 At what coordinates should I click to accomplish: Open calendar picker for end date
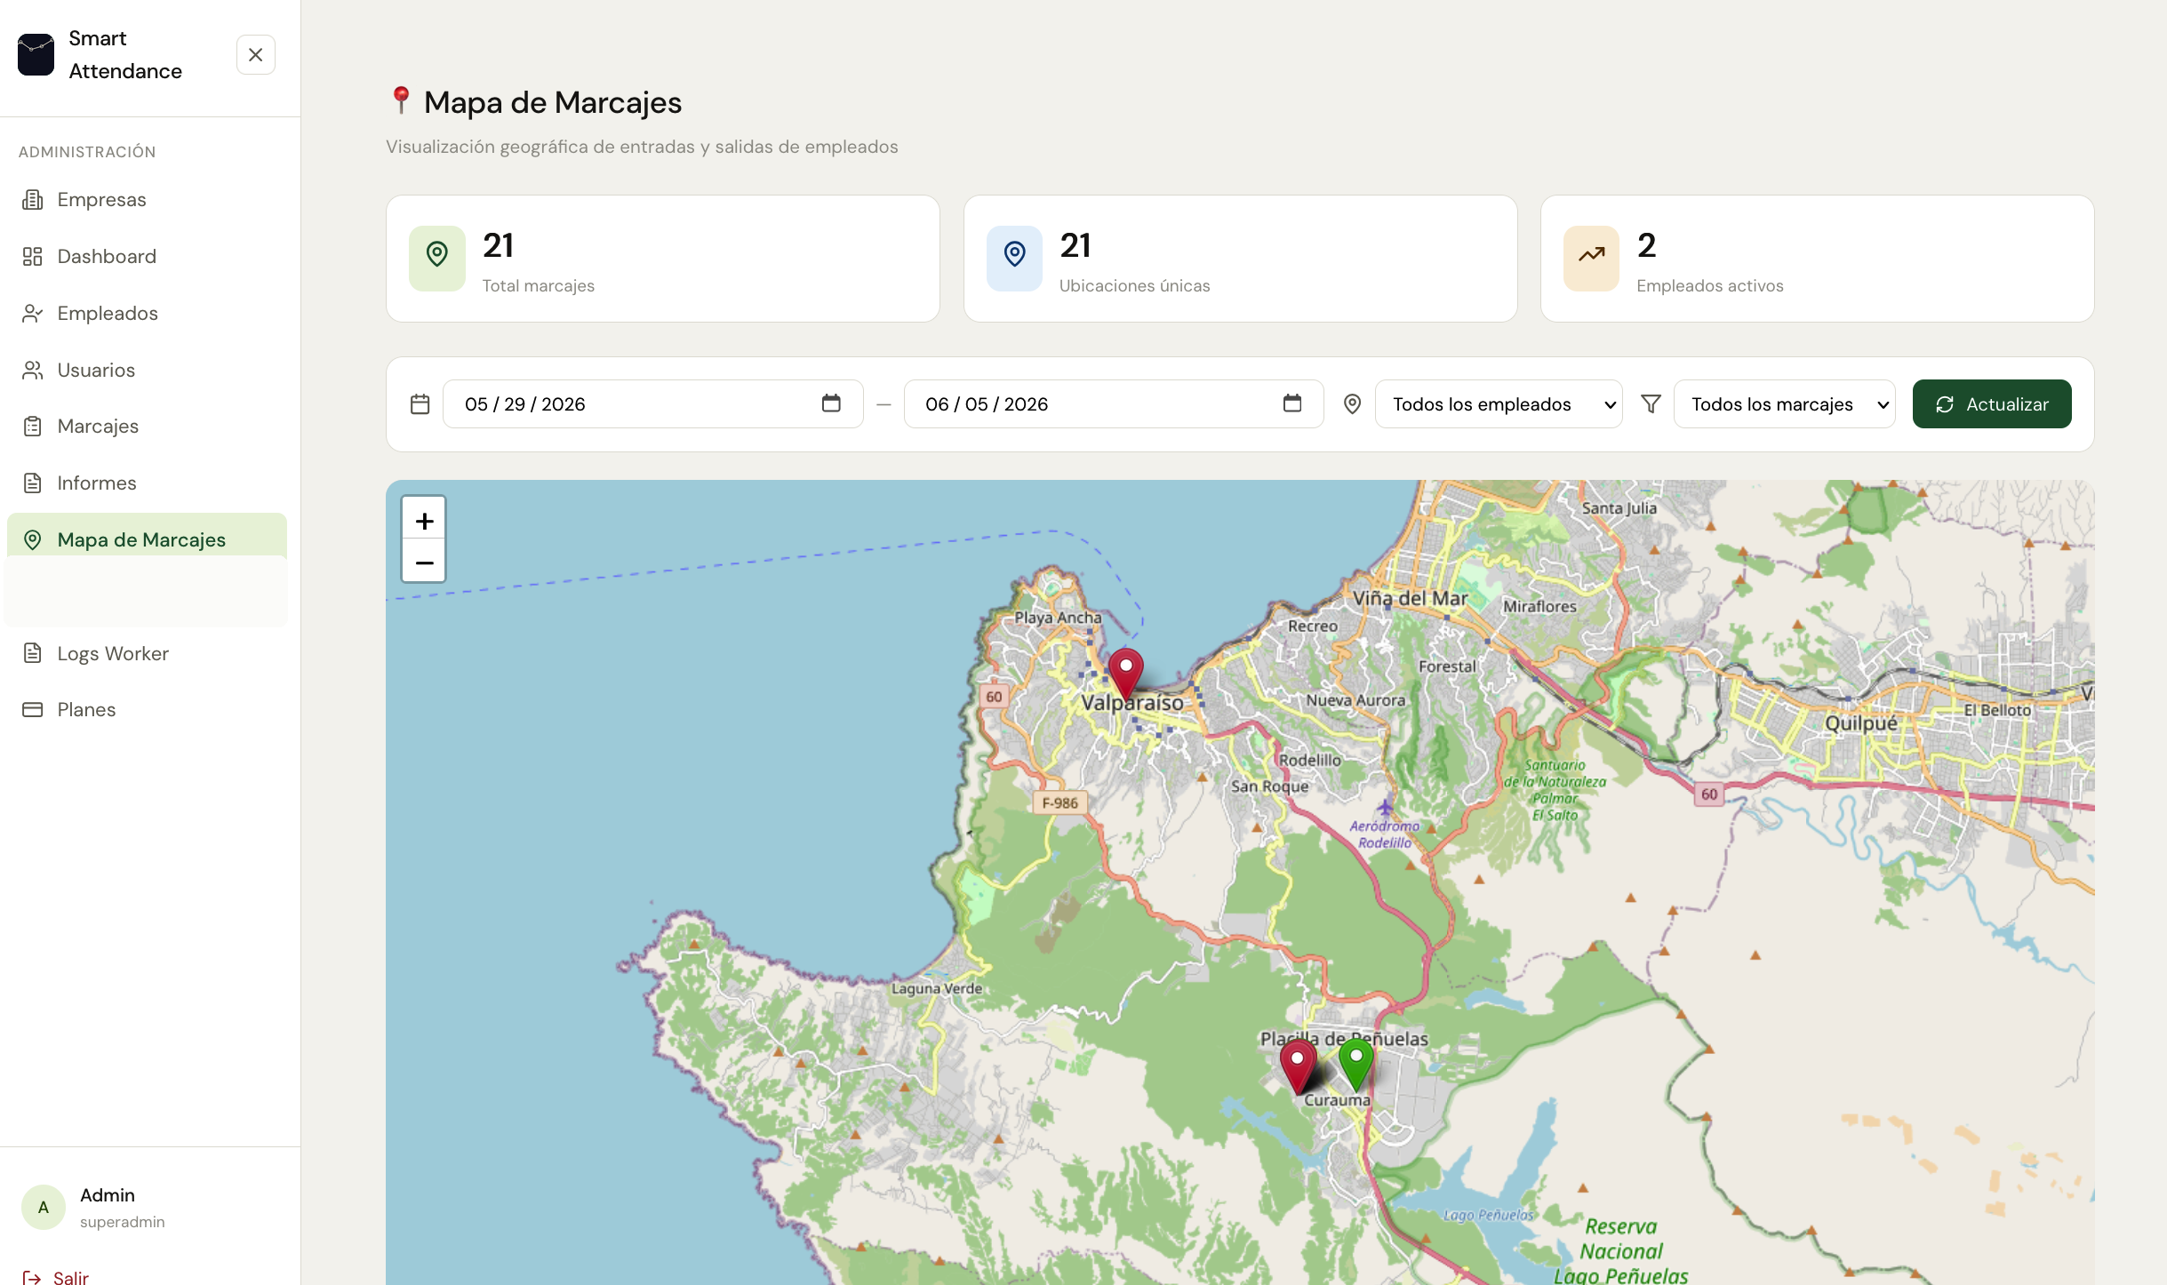1292,403
